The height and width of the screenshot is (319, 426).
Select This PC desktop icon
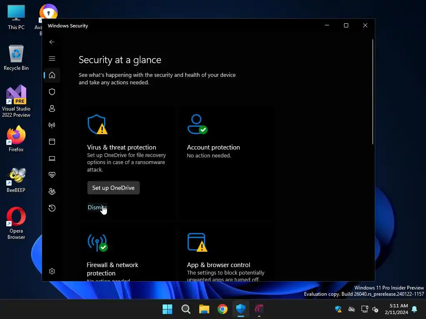pyautogui.click(x=16, y=17)
